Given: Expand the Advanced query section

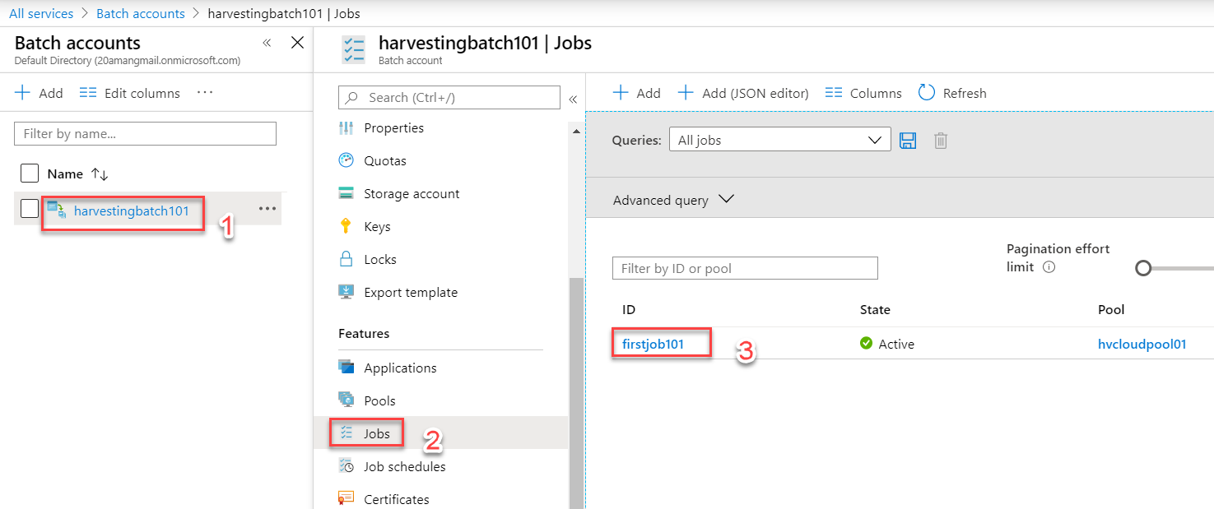Looking at the screenshot, I should pos(673,200).
